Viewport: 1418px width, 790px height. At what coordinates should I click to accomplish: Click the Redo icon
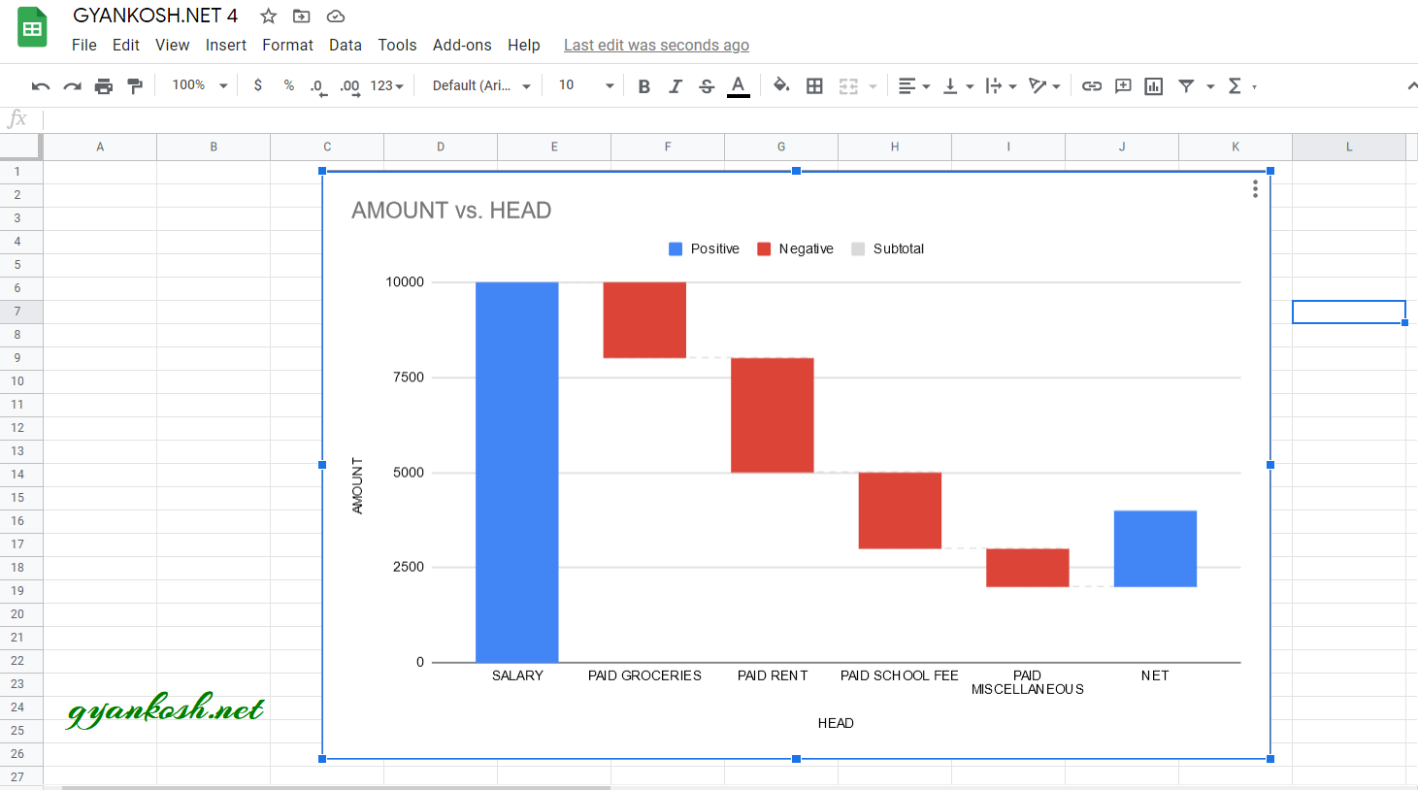[x=72, y=86]
